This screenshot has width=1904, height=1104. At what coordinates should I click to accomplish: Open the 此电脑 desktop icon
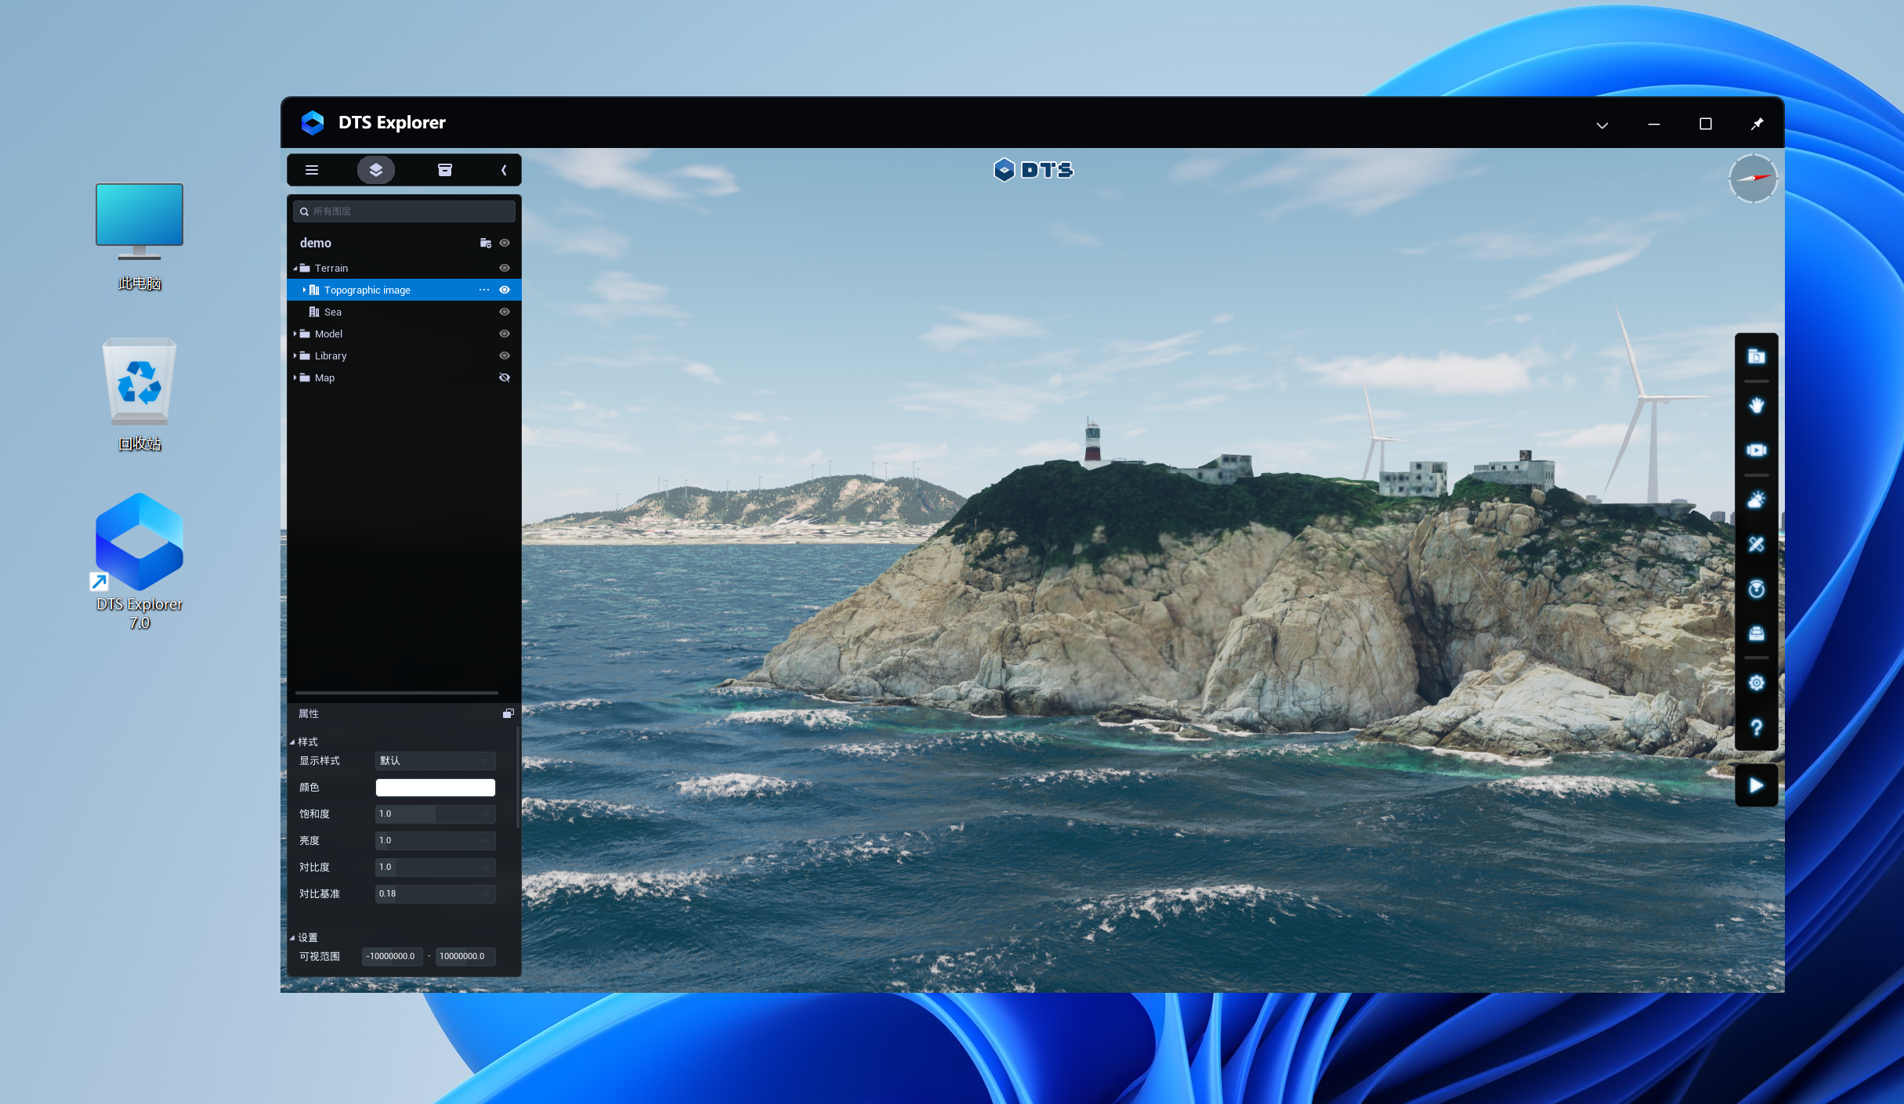click(x=139, y=237)
